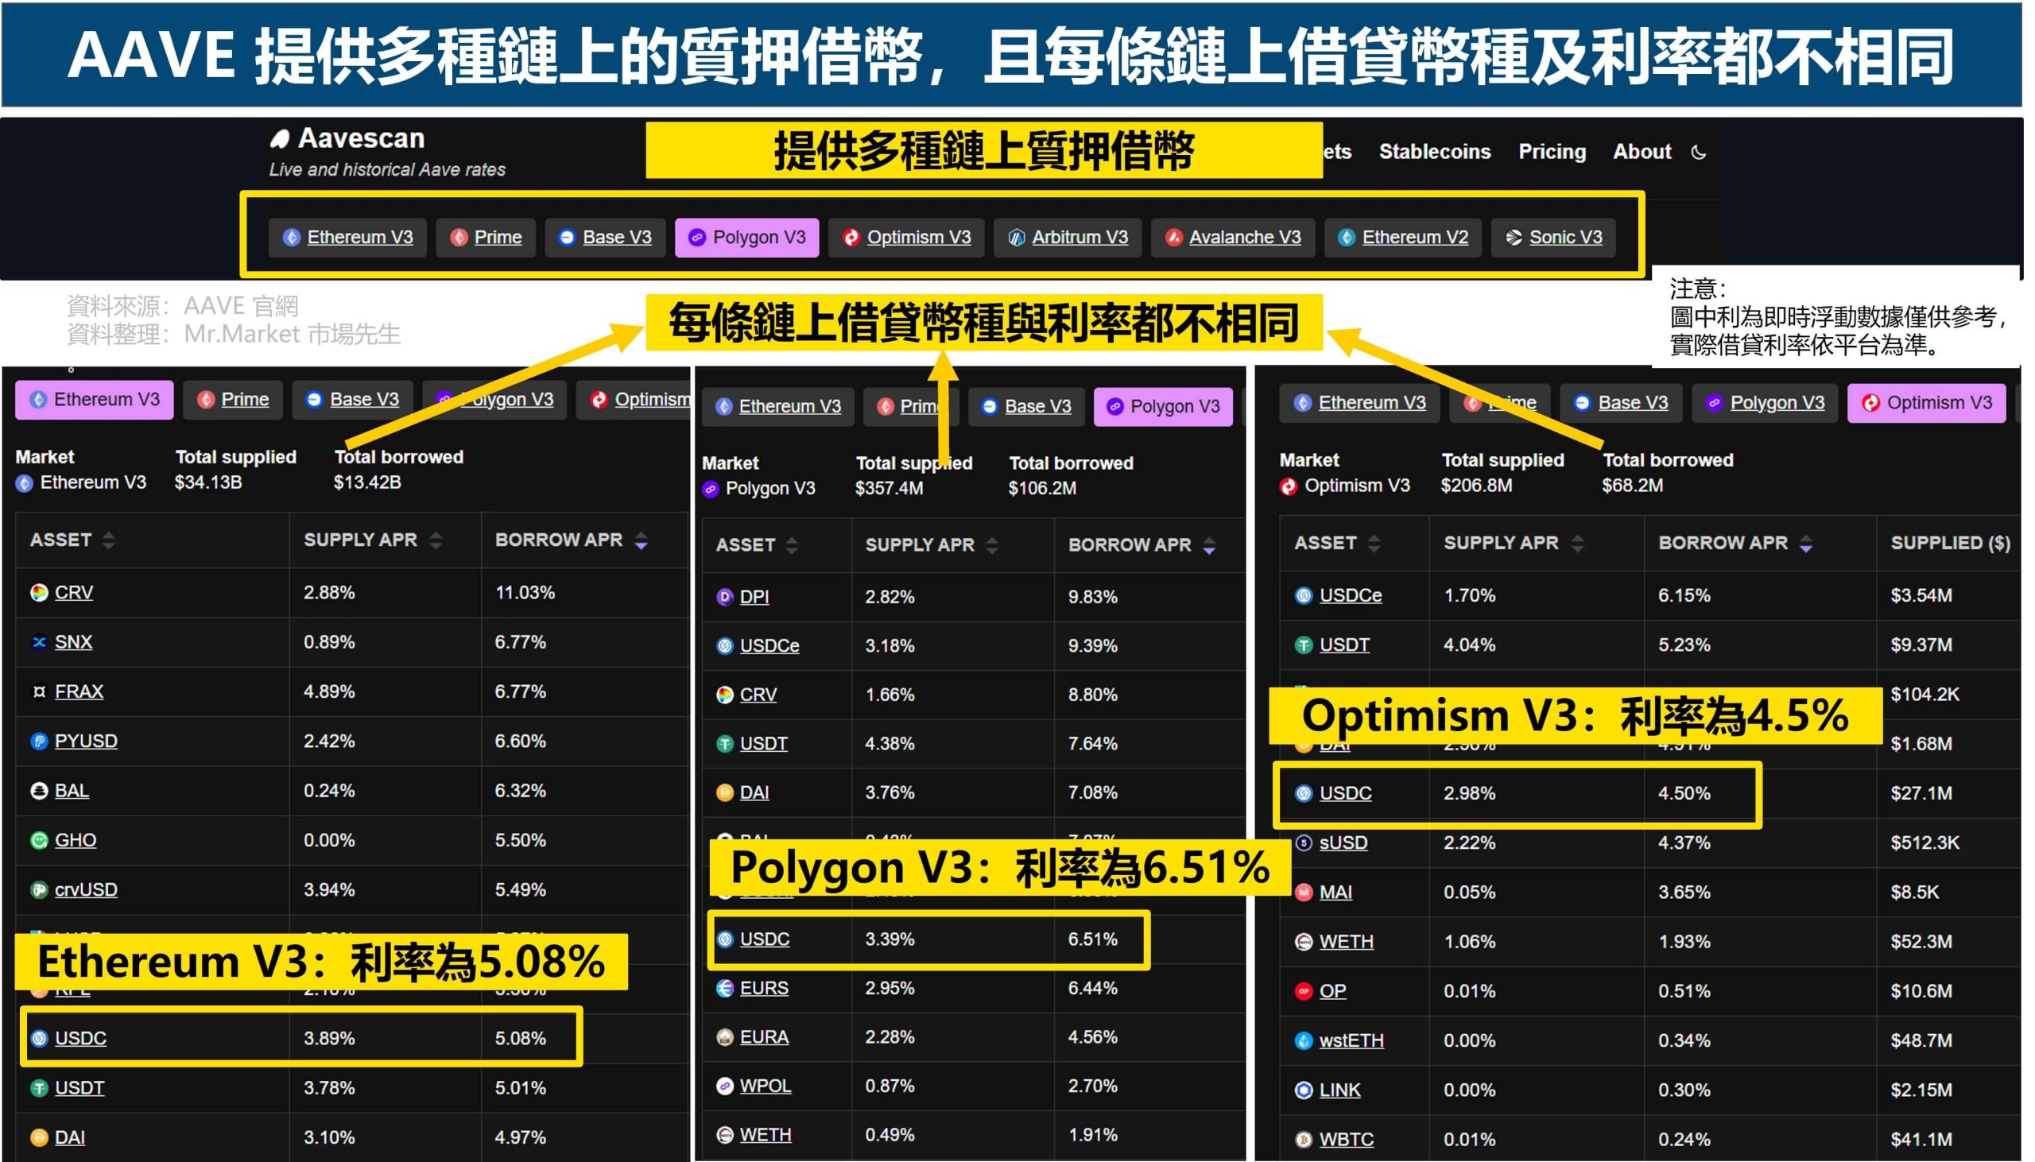Image resolution: width=2035 pixels, height=1162 pixels.
Task: Open SNX asset link in Ethereum panel
Action: [73, 641]
